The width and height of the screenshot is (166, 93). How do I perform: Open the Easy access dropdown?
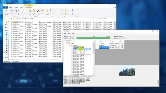click(x=54, y=12)
